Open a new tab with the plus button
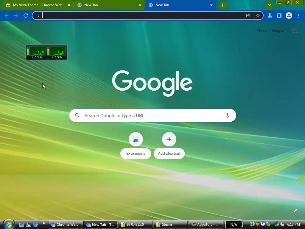Viewport: 305px width, 229px height. coord(223,5)
